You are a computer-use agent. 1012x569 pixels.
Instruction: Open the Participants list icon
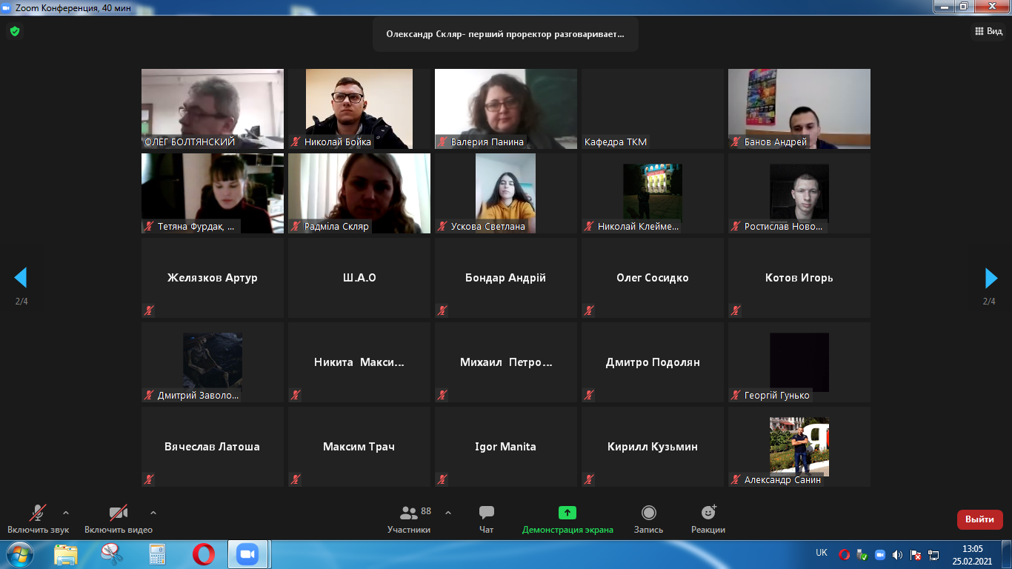click(409, 513)
